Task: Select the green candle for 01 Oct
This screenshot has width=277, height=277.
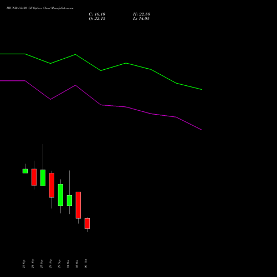Action: (69, 201)
